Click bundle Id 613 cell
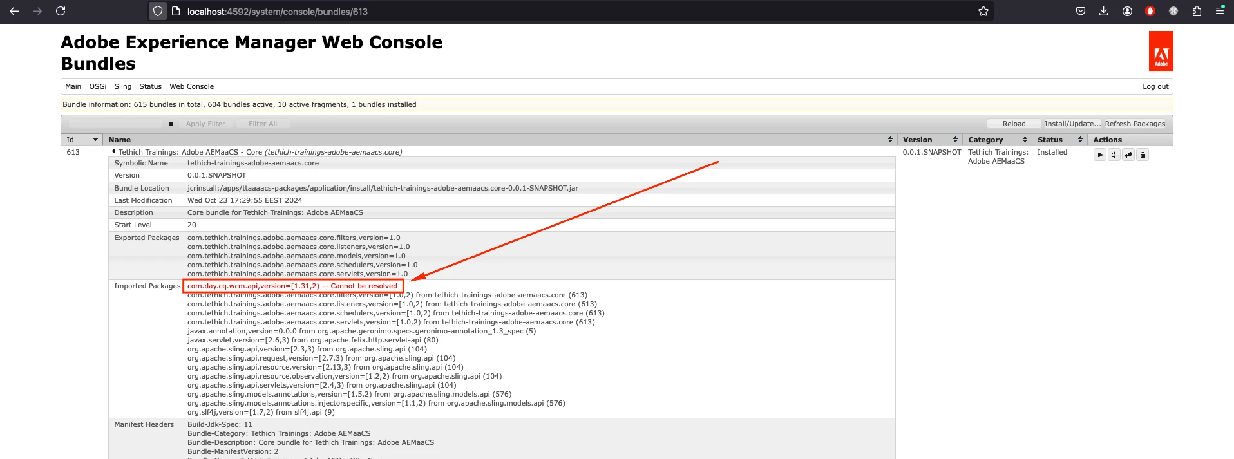1234x459 pixels. [73, 152]
